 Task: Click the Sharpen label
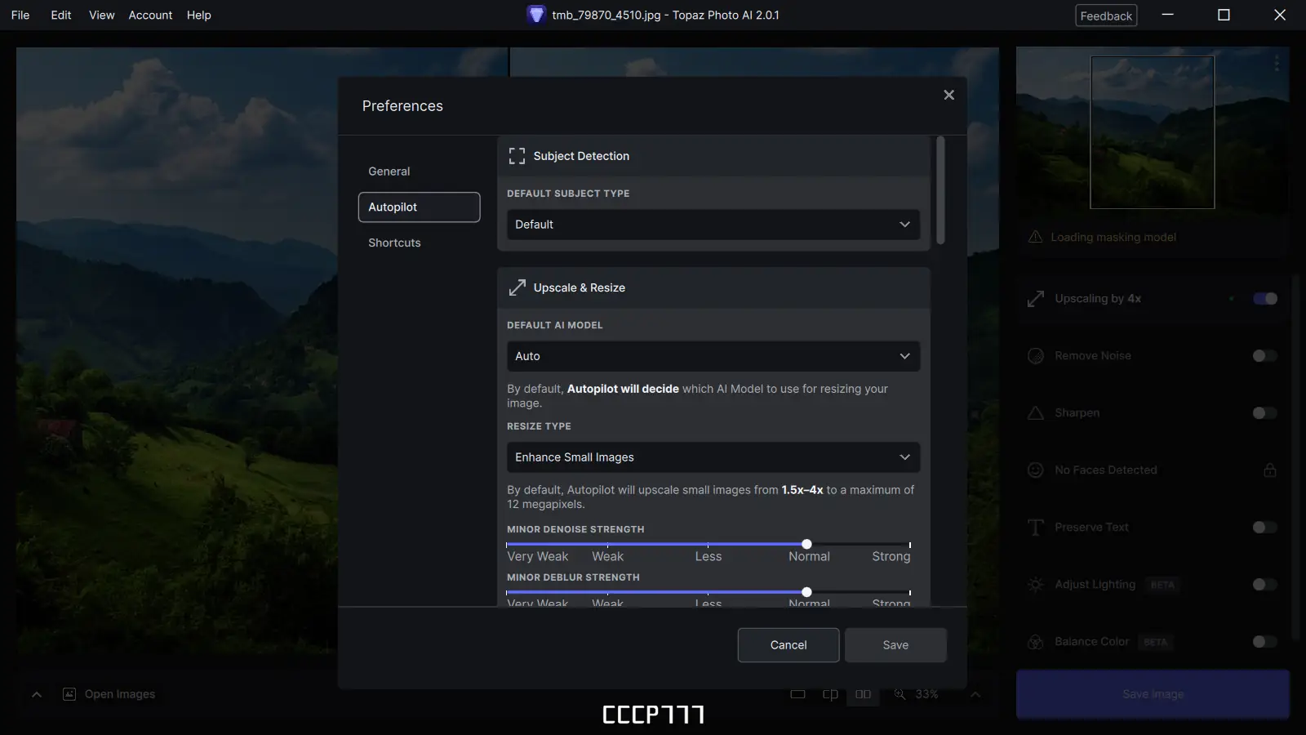(x=1077, y=413)
